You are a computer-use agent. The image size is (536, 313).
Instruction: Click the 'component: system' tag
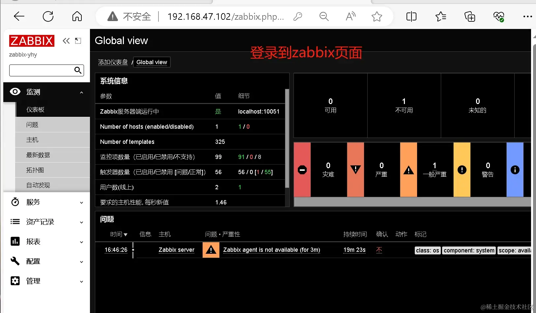(469, 250)
